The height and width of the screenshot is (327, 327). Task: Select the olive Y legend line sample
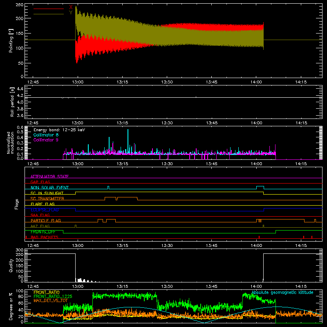tap(49, 14)
